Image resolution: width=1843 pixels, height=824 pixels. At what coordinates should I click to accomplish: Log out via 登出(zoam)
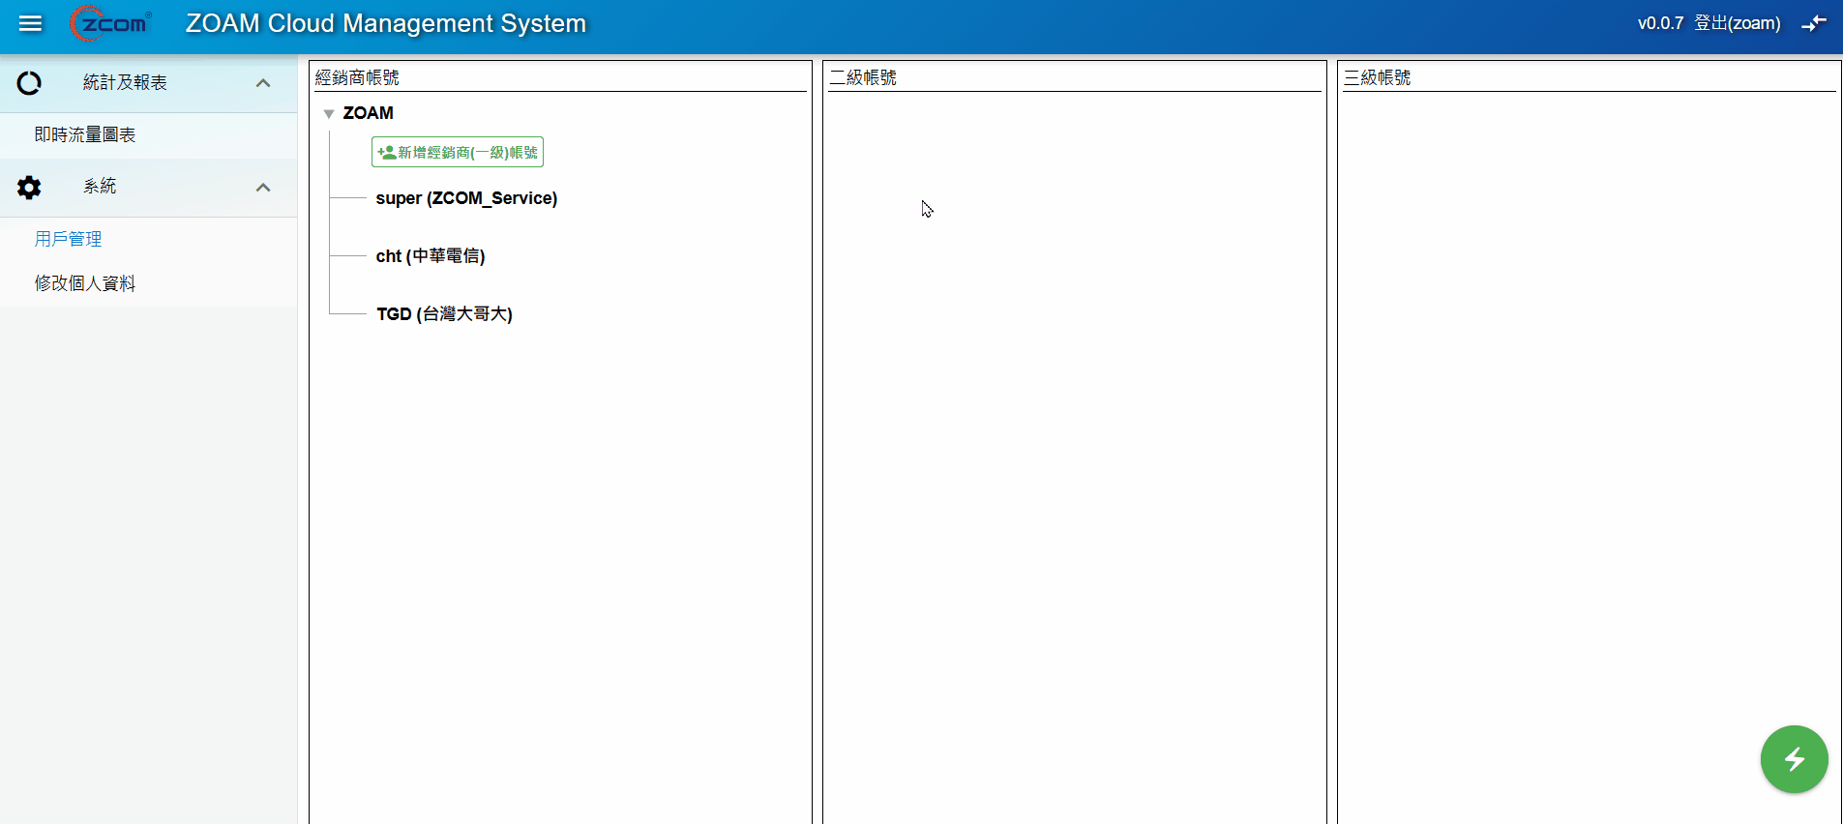click(x=1737, y=23)
